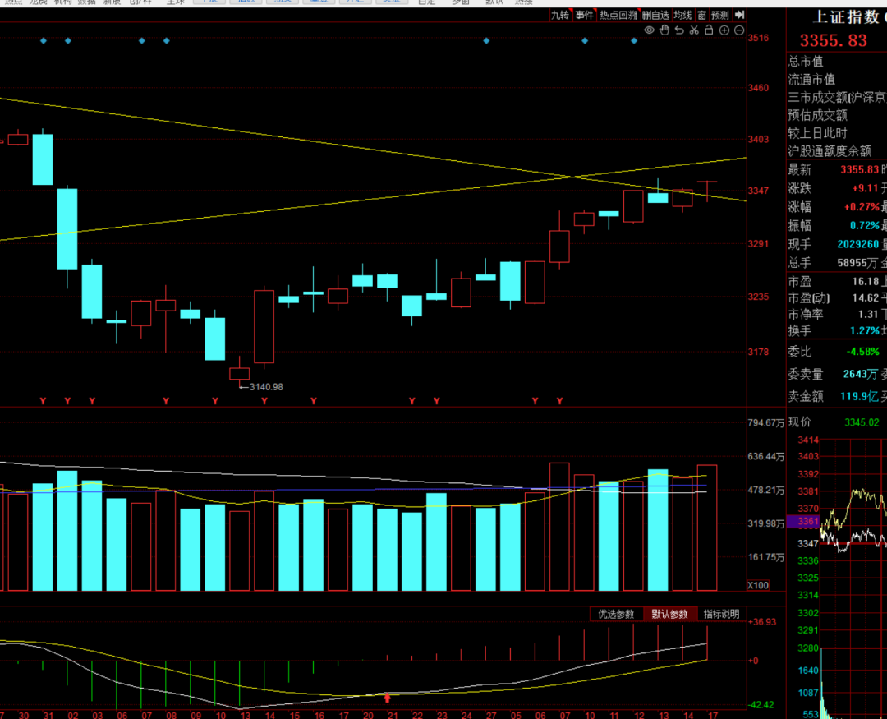Toggle 均线 moving average lines
The height and width of the screenshot is (719, 887).
(682, 15)
